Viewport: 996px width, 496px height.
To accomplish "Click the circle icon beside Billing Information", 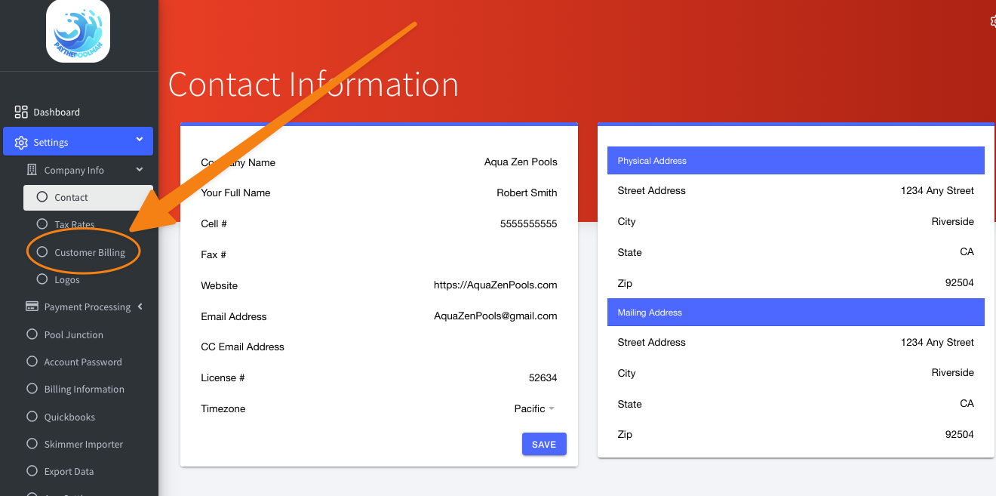I will (x=32, y=389).
